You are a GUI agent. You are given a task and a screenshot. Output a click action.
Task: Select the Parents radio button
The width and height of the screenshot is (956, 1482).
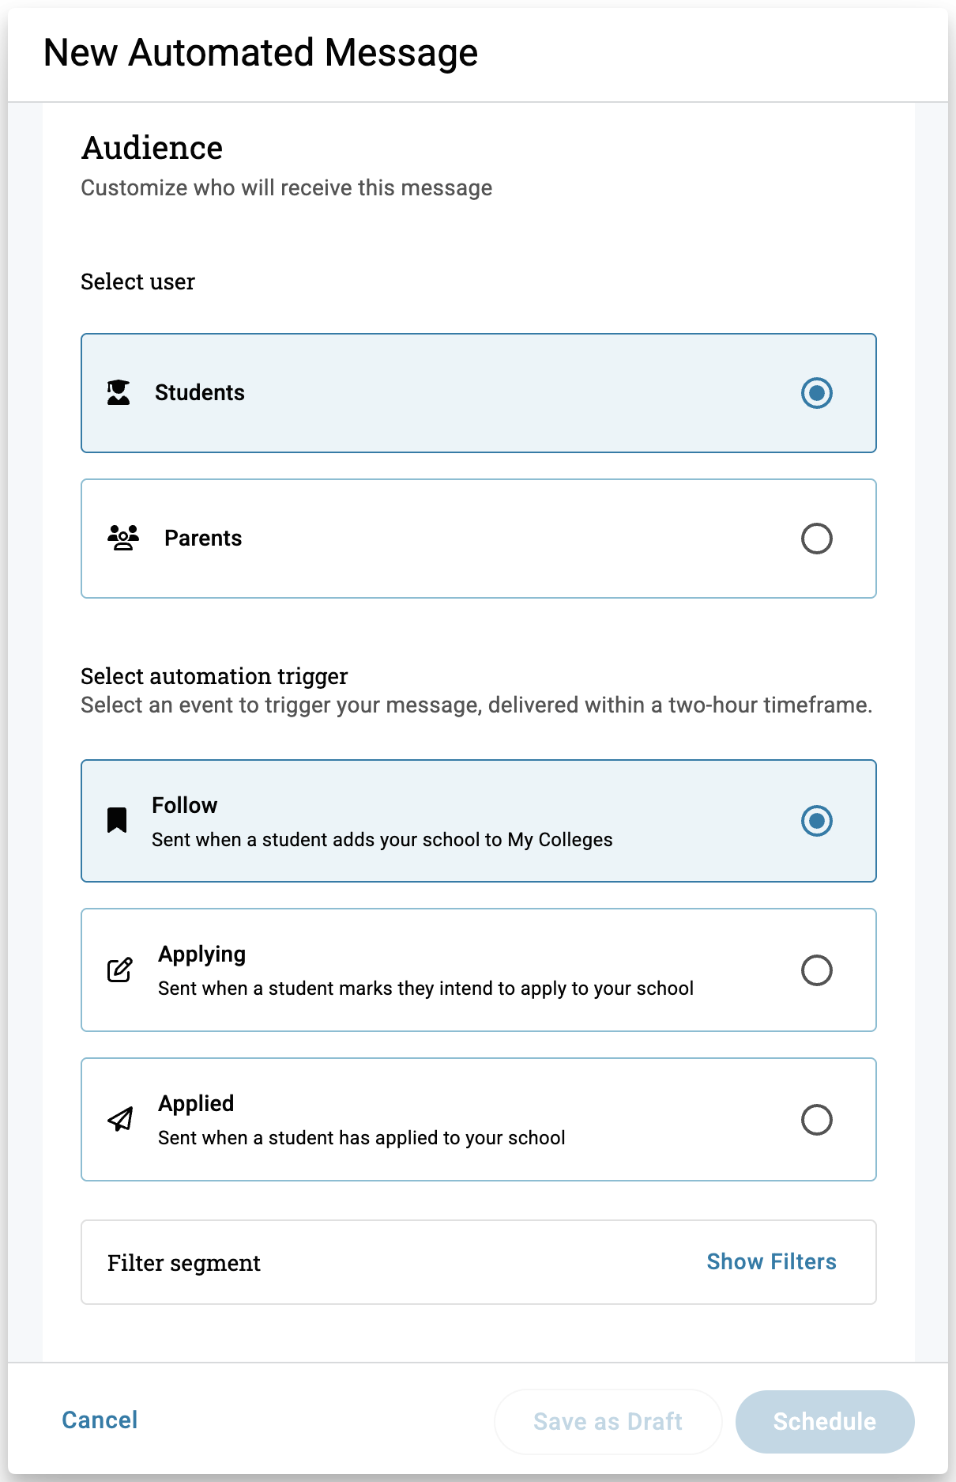pos(816,539)
